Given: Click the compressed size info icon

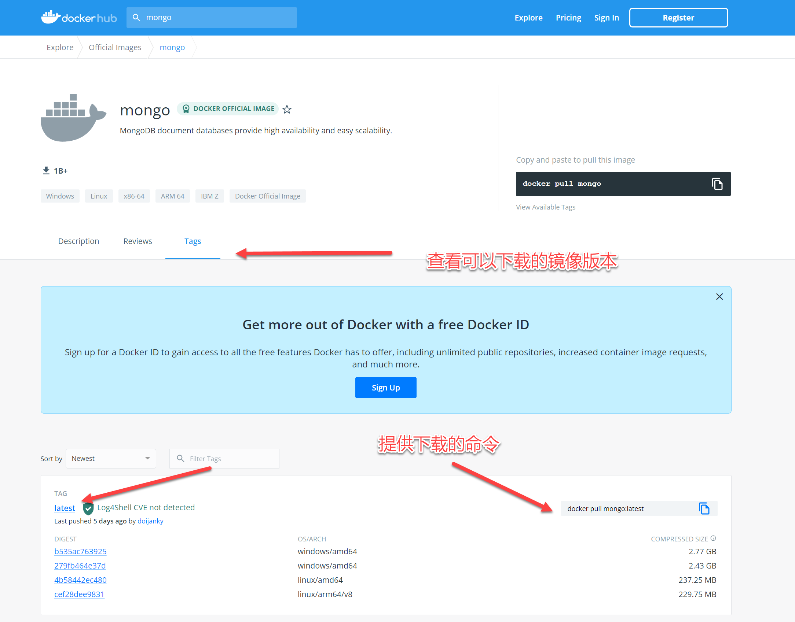Looking at the screenshot, I should (x=713, y=538).
